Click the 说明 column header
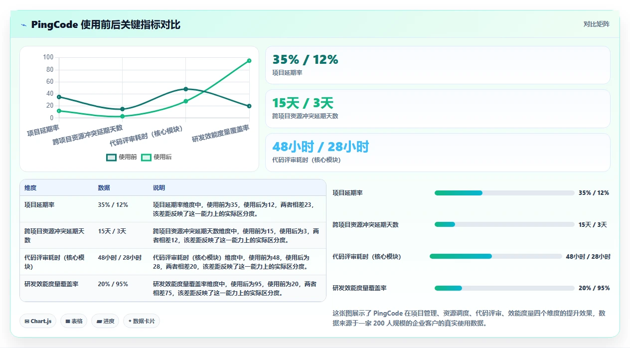Viewport: 630px width, 348px height. 158,188
